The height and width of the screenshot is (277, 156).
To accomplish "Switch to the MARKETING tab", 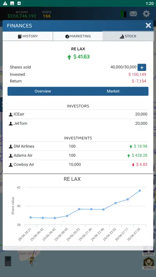I will (x=78, y=36).
